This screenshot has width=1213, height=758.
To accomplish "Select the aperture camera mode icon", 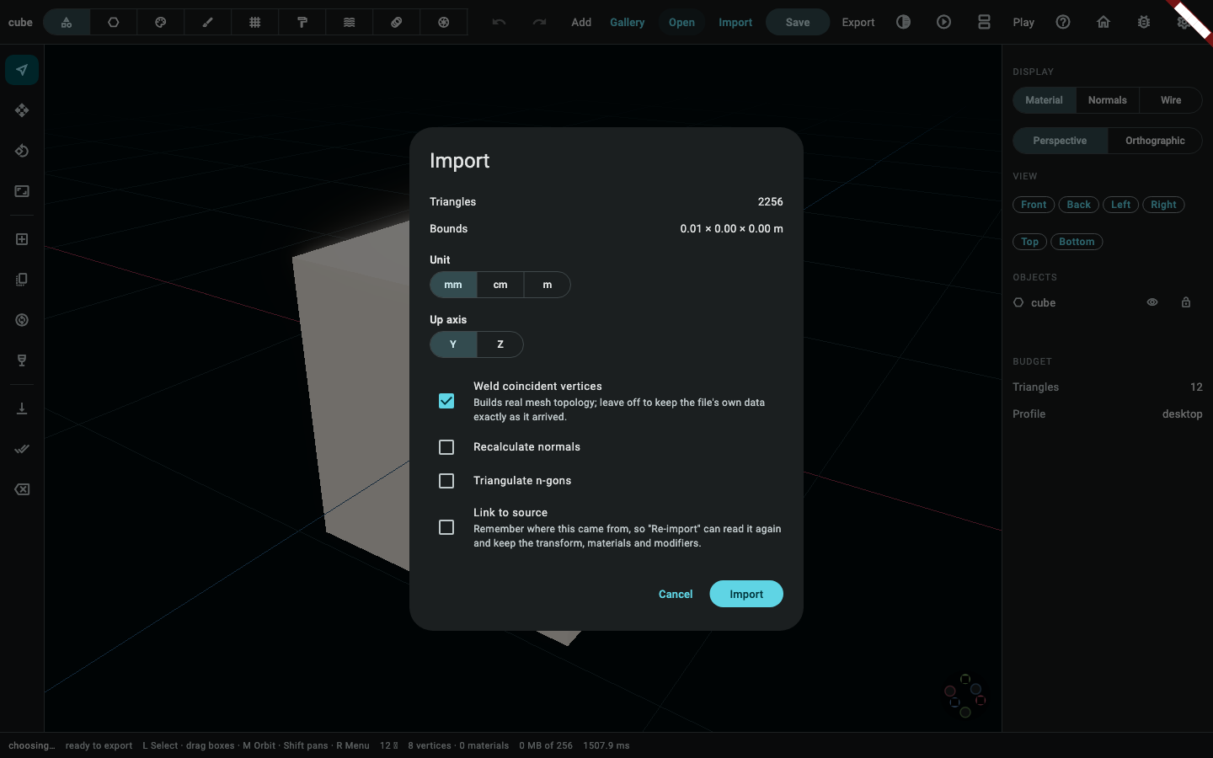I will coord(444,23).
